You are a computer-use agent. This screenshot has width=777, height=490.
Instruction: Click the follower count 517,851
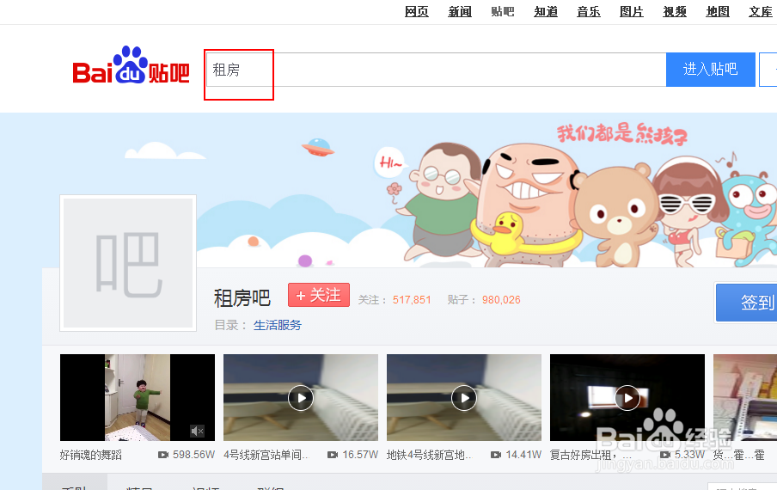coord(412,300)
